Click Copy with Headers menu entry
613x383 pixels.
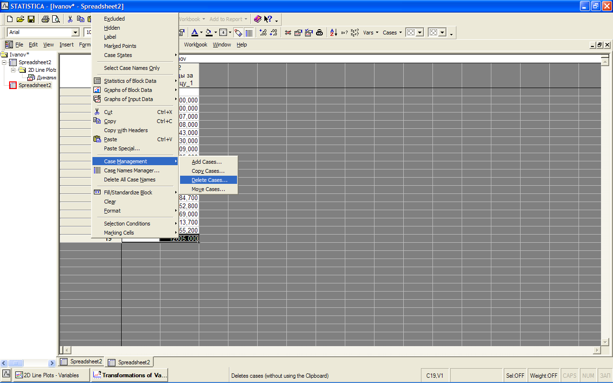135,130
